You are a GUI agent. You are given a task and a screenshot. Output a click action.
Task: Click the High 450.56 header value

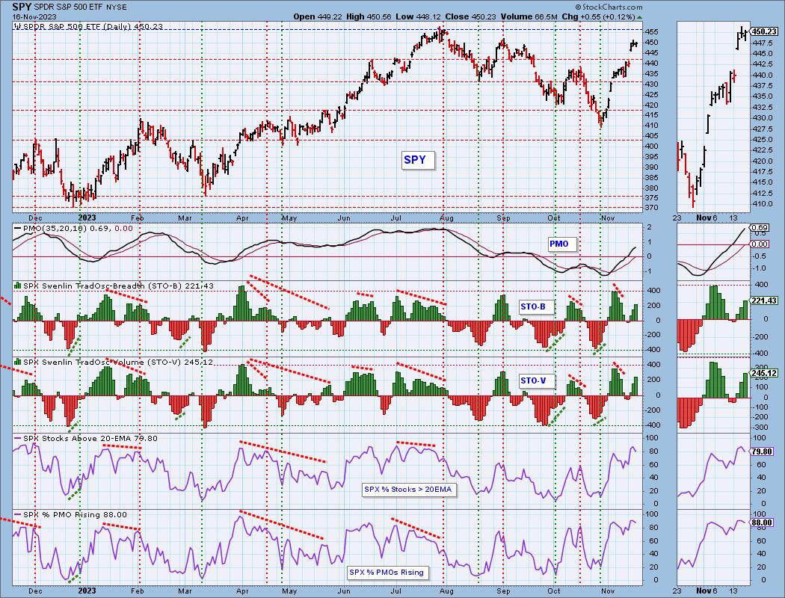pos(369,16)
